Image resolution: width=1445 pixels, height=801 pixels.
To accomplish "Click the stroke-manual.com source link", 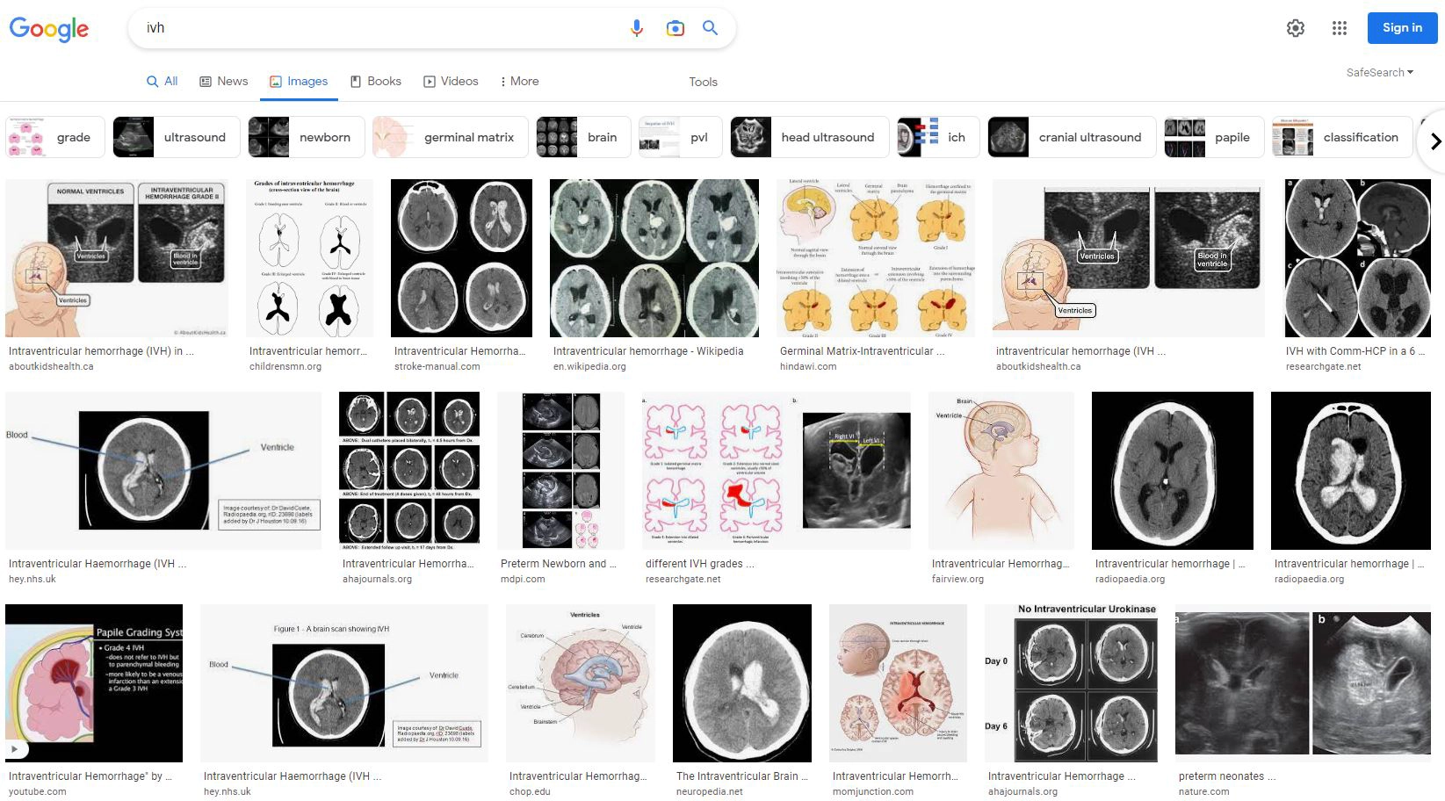I will coord(437,367).
